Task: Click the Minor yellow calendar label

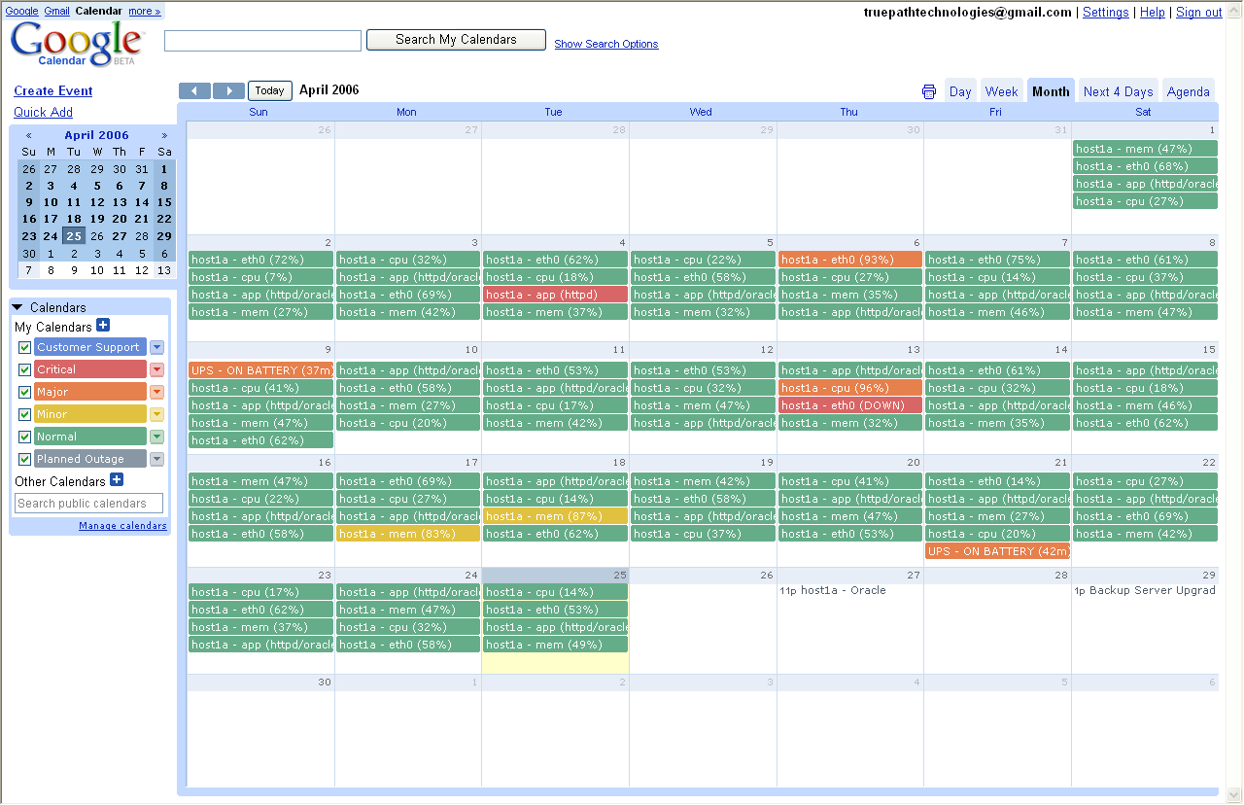Action: click(90, 414)
